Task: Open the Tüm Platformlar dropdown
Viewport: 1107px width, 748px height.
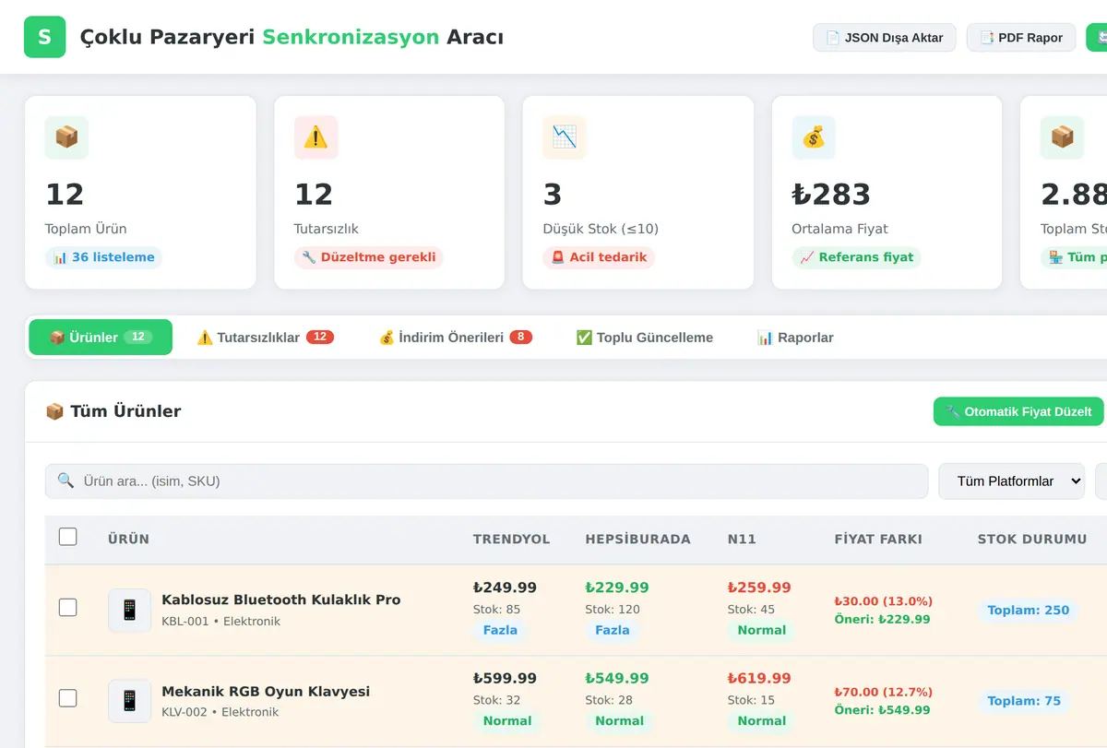Action: point(1011,481)
